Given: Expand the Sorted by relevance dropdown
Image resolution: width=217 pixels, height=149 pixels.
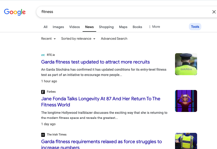Looking at the screenshot, I should (78, 39).
